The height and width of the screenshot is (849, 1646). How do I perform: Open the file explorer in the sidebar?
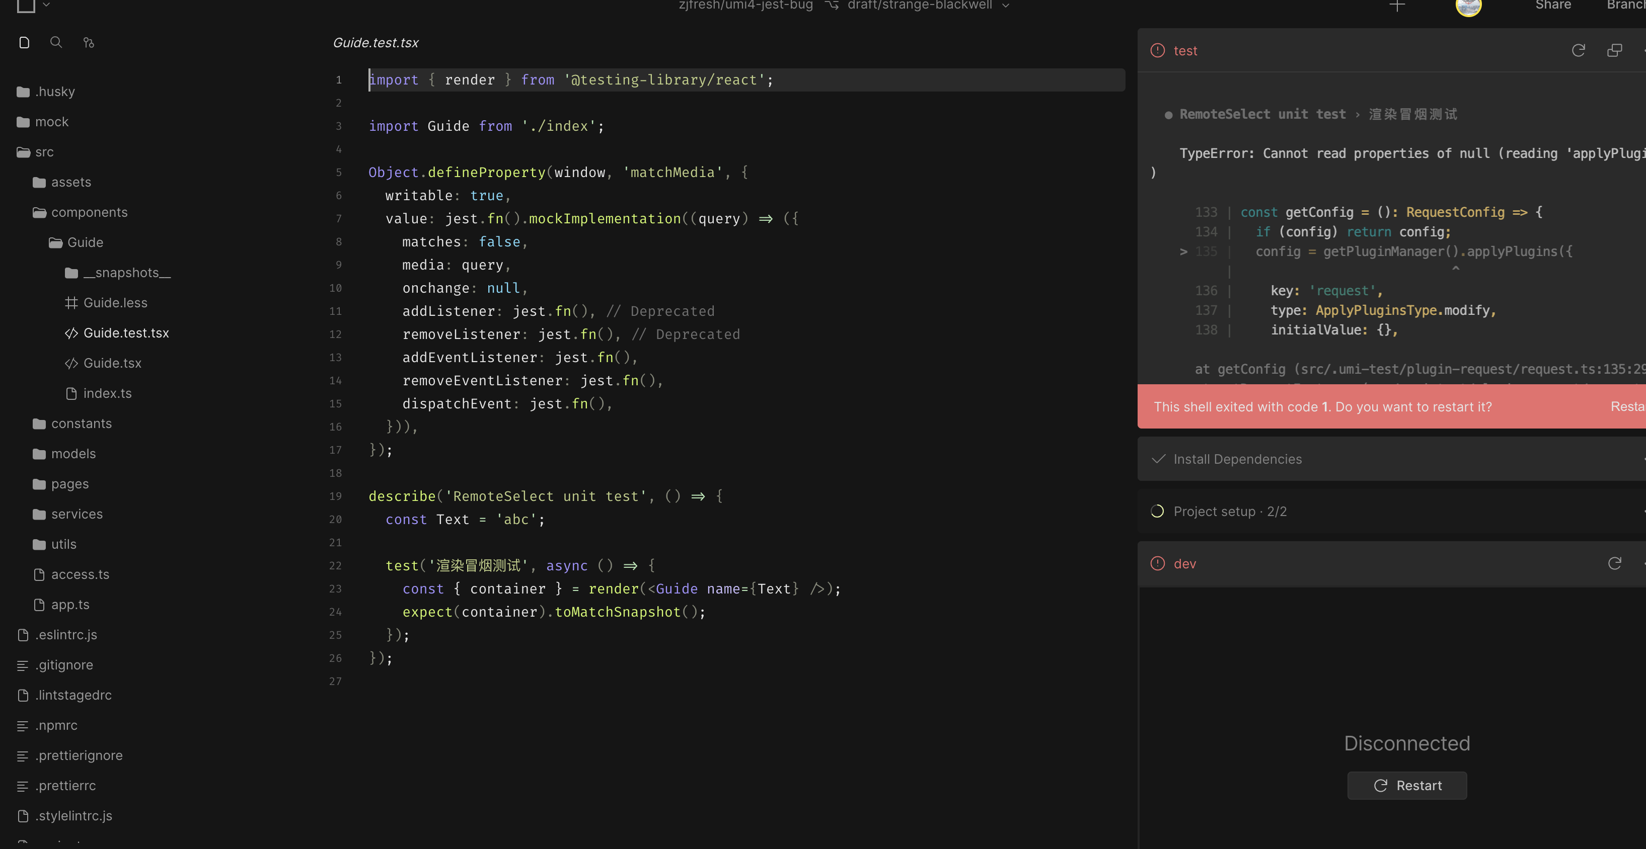(x=24, y=42)
